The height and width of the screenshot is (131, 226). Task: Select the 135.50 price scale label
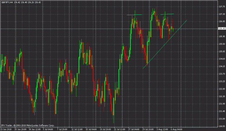click(222, 44)
